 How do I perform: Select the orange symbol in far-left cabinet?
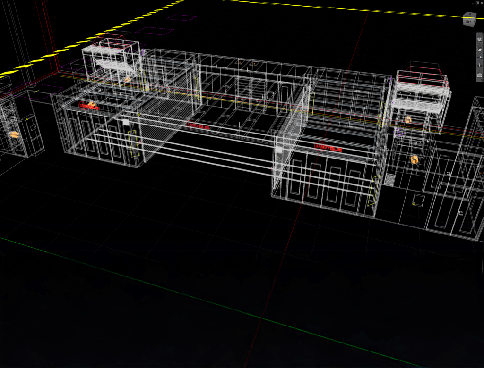click(x=15, y=135)
